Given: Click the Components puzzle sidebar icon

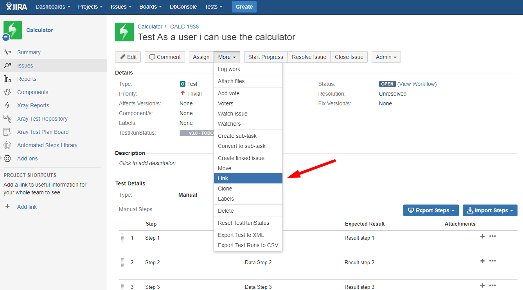Looking at the screenshot, I should [x=7, y=92].
